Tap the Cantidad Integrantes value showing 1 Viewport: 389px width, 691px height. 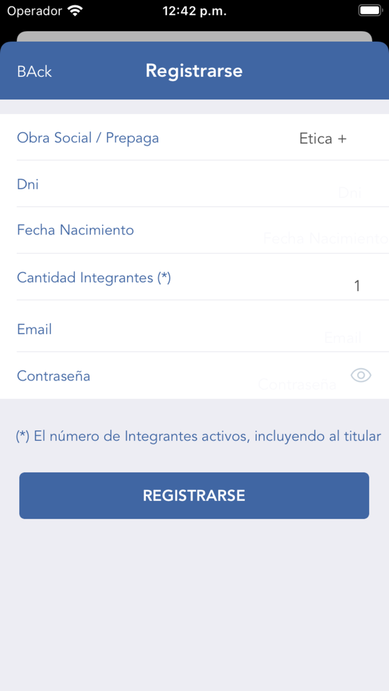point(357,286)
